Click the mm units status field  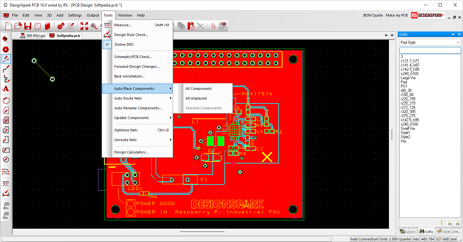454,239
